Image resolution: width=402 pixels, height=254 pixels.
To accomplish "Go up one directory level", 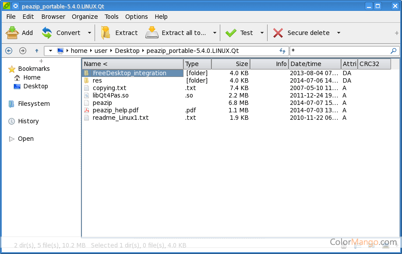I will point(37,51).
